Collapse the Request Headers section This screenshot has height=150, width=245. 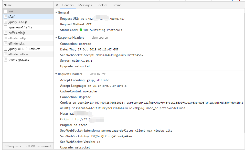pyautogui.click(x=56, y=74)
